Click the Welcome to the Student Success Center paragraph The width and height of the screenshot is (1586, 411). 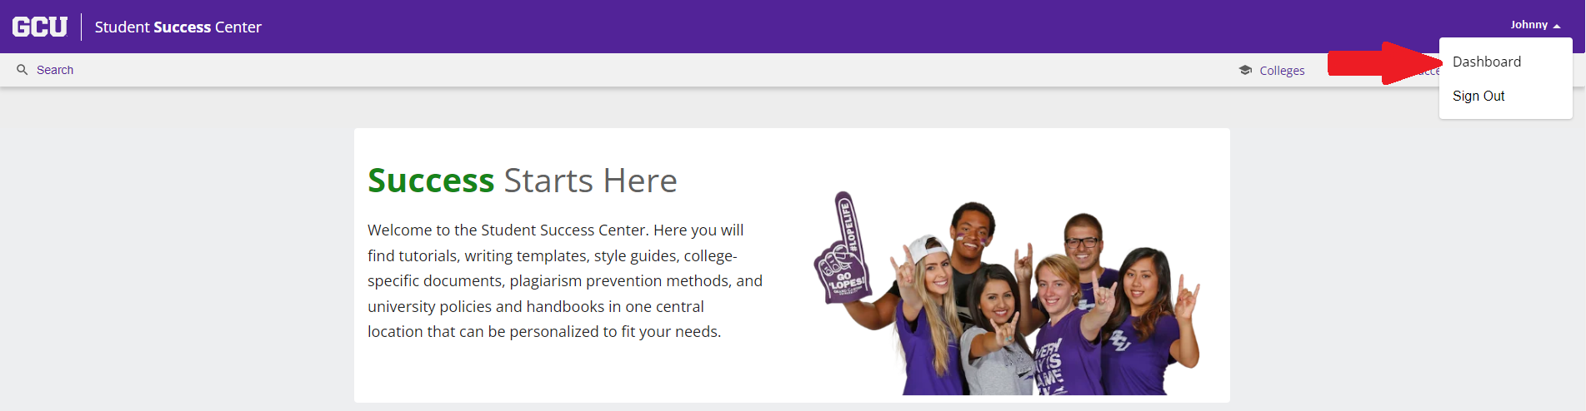[565, 281]
